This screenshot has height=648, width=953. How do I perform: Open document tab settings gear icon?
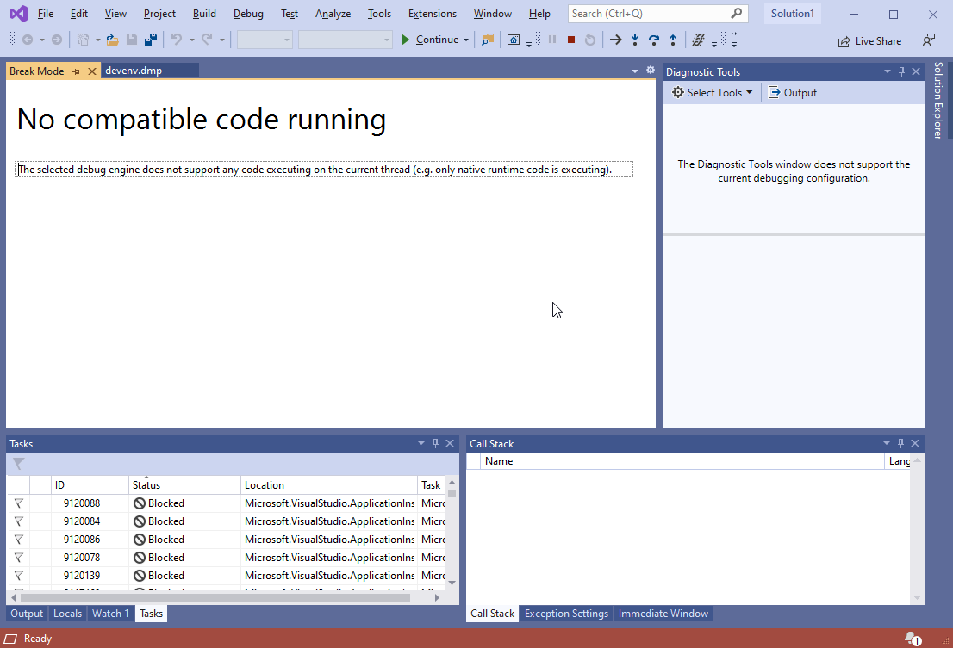(x=651, y=71)
